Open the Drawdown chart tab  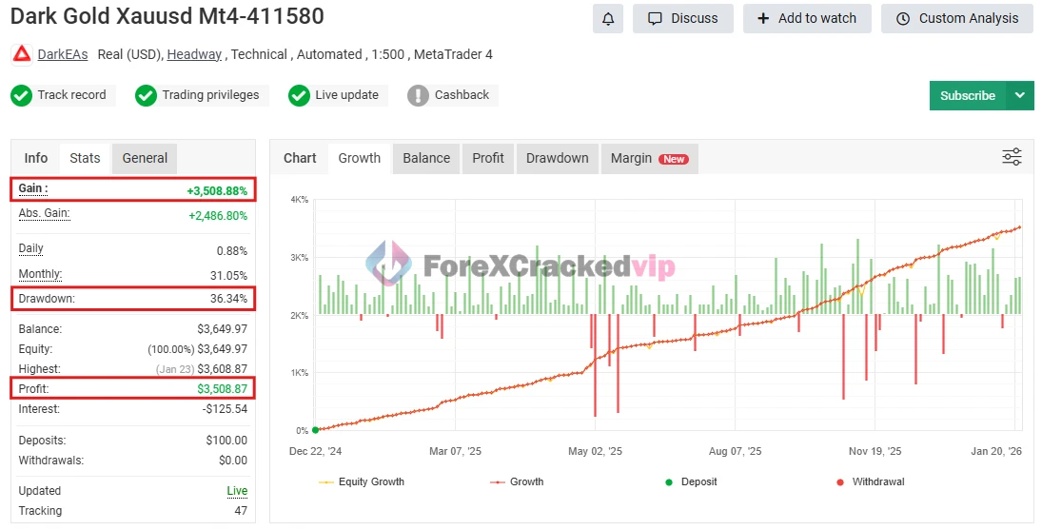(x=557, y=158)
